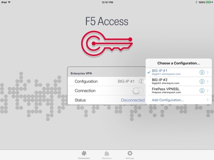The image size is (214, 160).
Task: Click the Statistics bar chart icon
Action: [107, 153]
